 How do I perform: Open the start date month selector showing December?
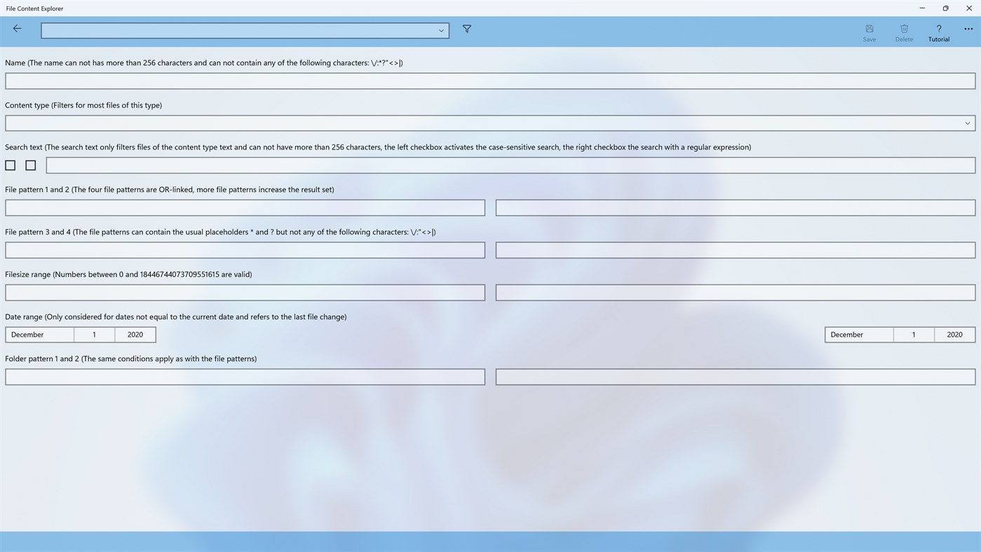point(39,335)
